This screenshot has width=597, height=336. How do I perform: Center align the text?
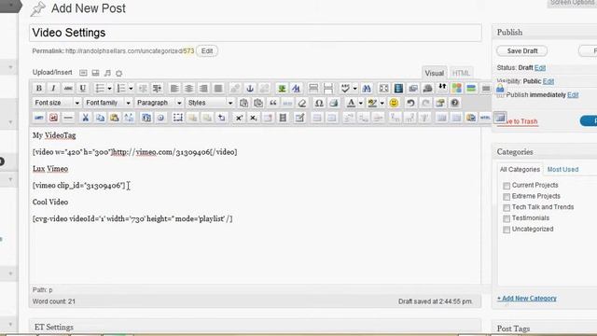(x=188, y=89)
